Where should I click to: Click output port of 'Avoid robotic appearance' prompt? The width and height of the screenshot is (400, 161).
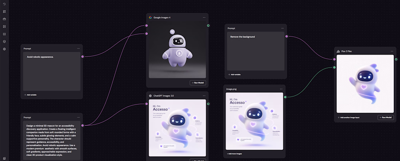coord(83,57)
